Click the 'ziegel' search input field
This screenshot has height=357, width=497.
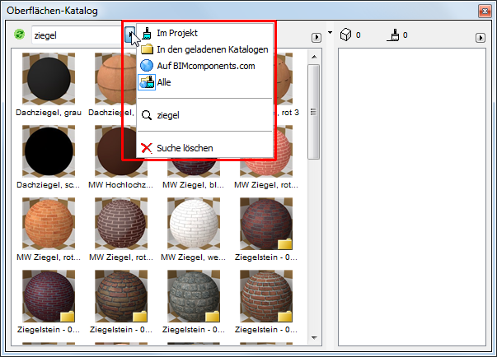[x=77, y=35]
